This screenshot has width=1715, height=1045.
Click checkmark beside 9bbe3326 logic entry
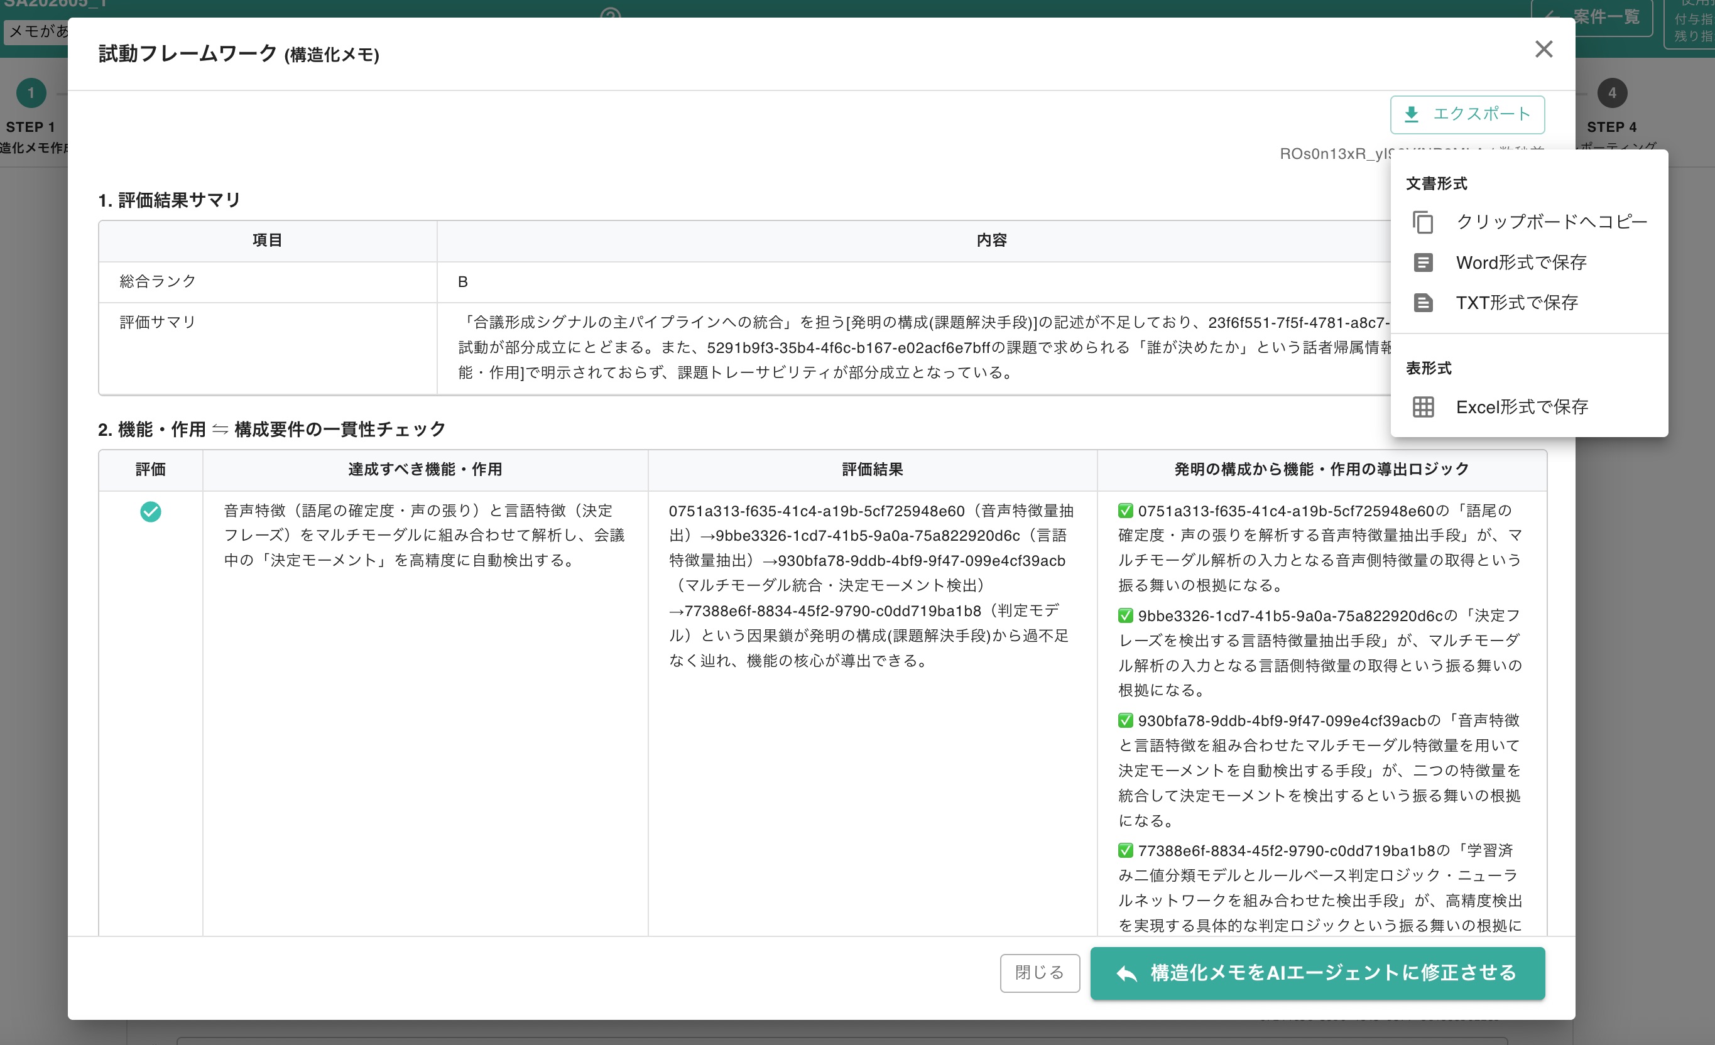point(1126,615)
